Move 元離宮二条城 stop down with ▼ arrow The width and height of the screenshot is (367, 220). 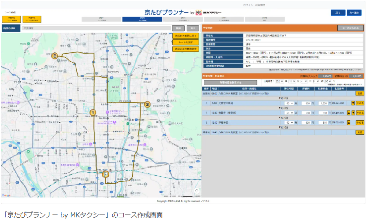tap(353, 103)
